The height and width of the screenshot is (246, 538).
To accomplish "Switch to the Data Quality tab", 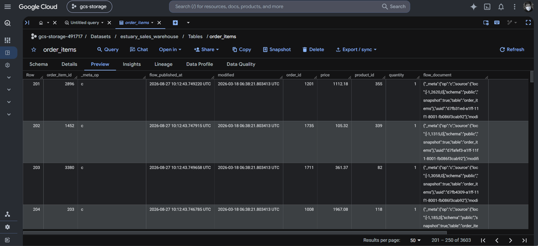I will coord(241,64).
